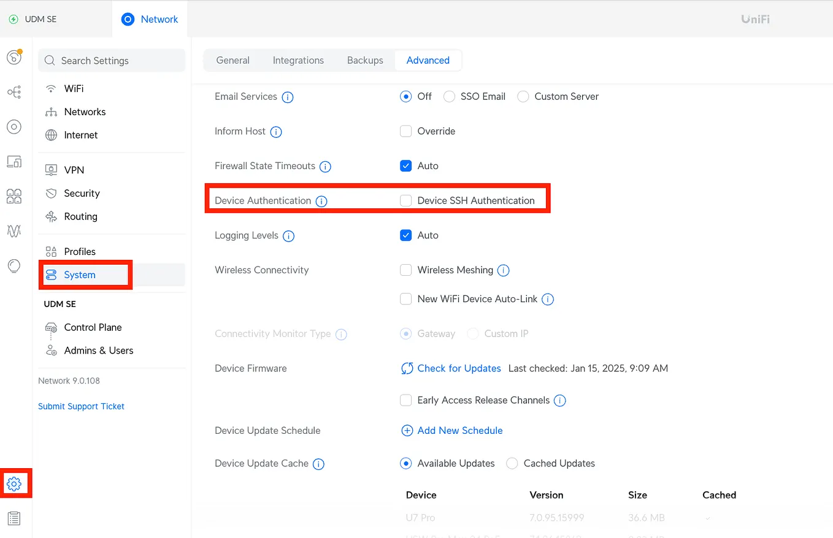Switch to the Backups tab
This screenshot has height=538, width=833.
365,60
